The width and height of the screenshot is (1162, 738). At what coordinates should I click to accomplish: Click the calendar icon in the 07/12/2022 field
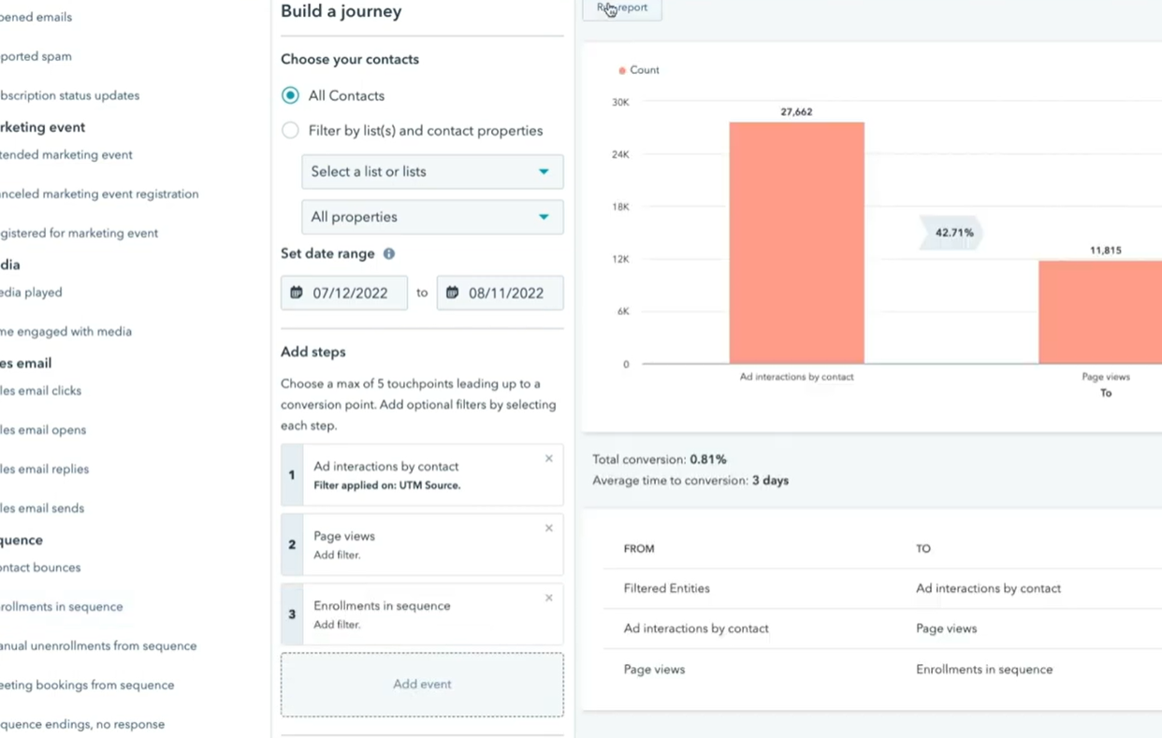[297, 293]
